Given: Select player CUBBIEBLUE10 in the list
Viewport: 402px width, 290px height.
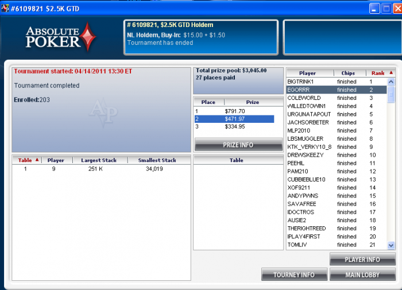Looking at the screenshot, I should 337,180.
